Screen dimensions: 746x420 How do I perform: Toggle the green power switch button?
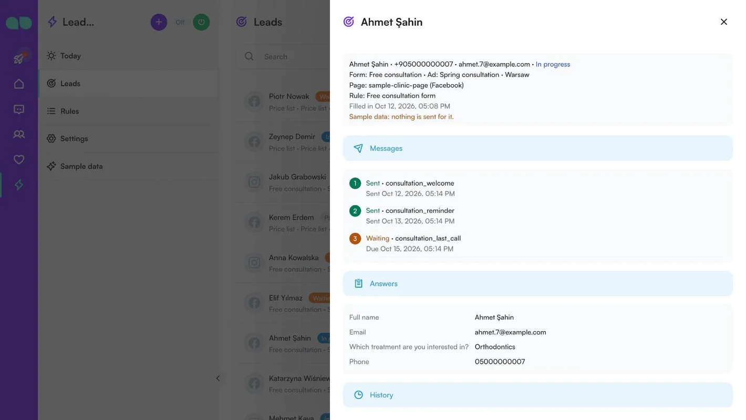201,22
